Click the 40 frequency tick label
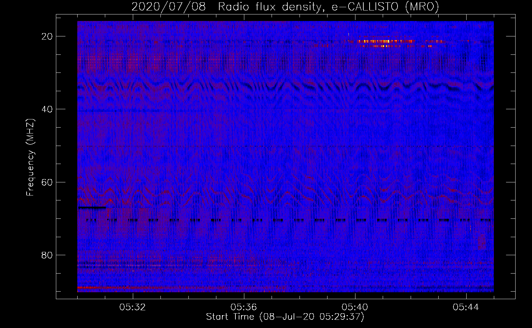 click(47, 109)
